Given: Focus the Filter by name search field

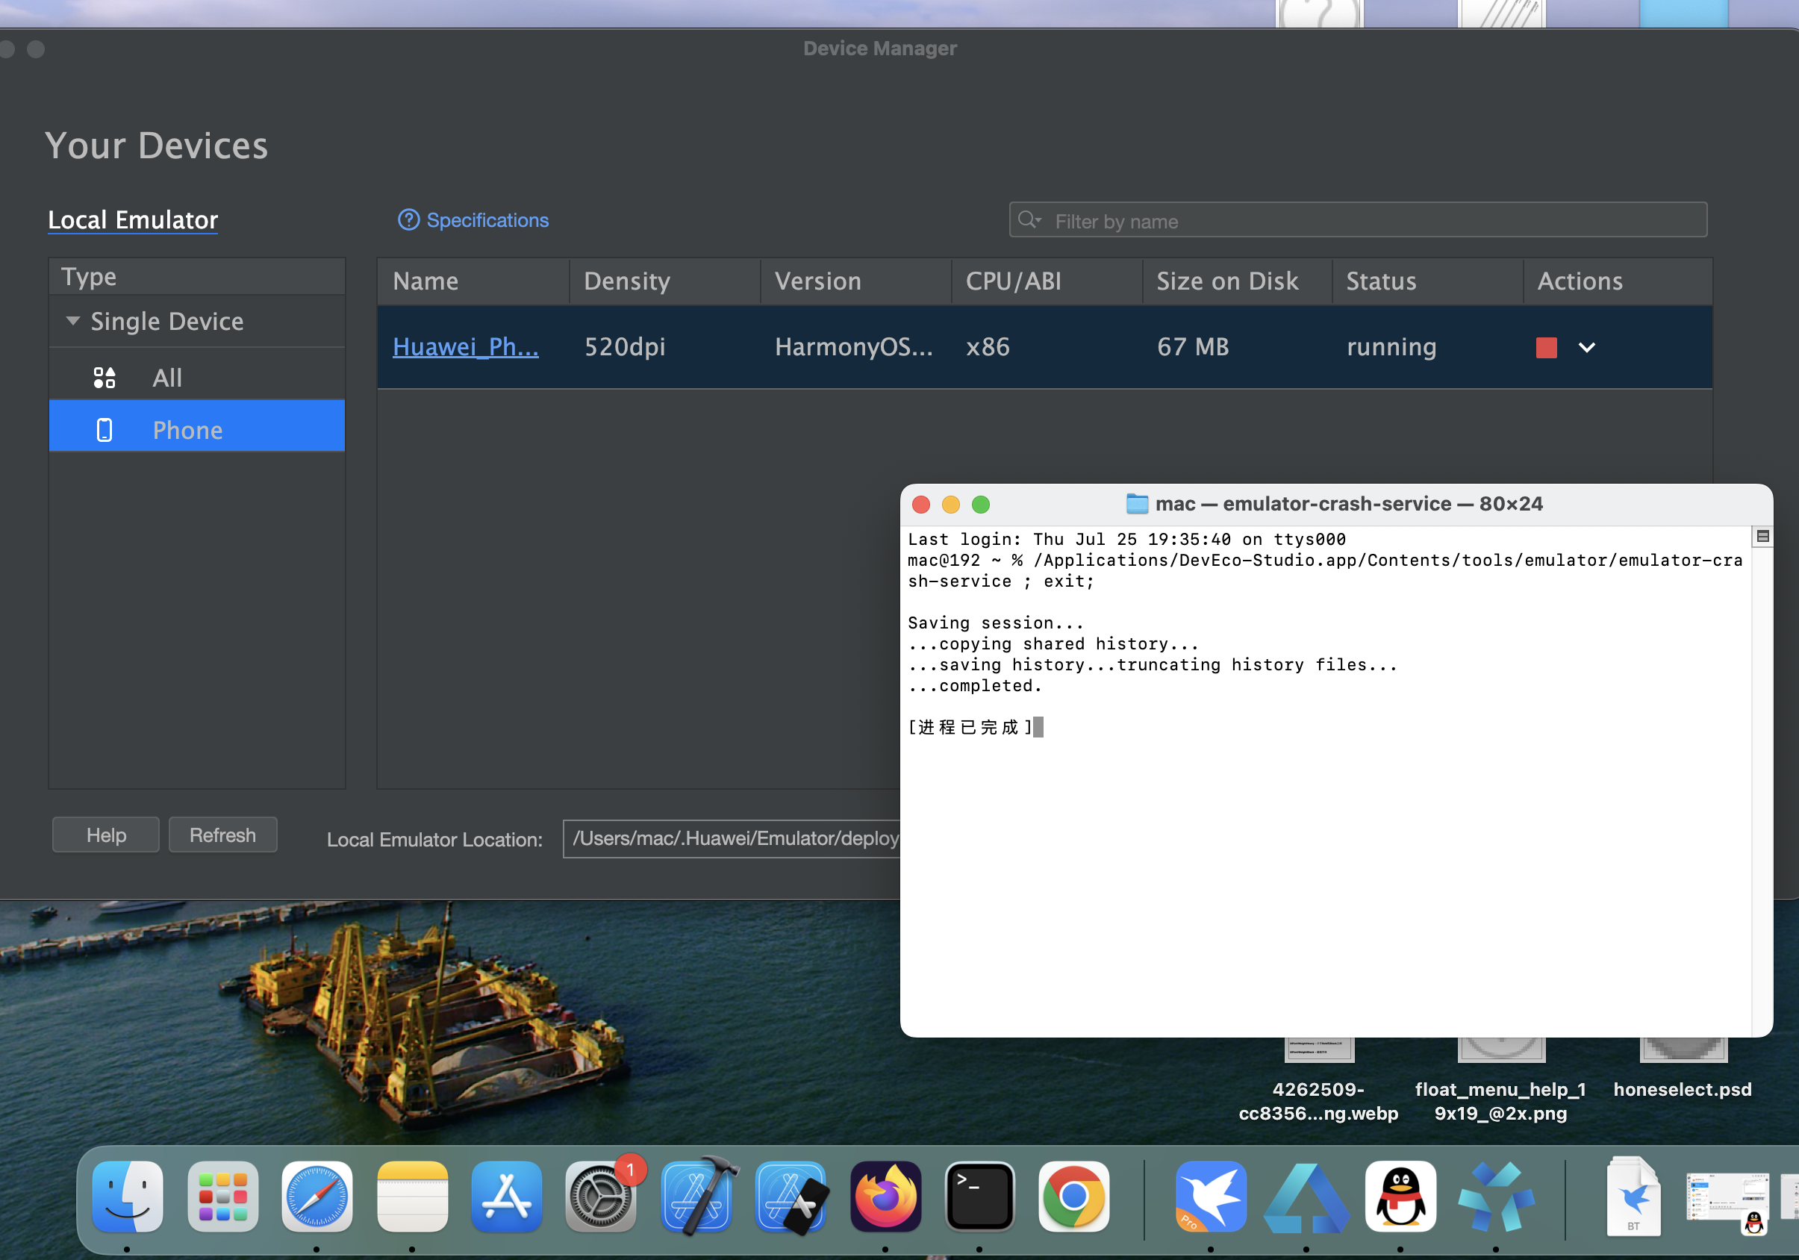Looking at the screenshot, I should pyautogui.click(x=1358, y=220).
